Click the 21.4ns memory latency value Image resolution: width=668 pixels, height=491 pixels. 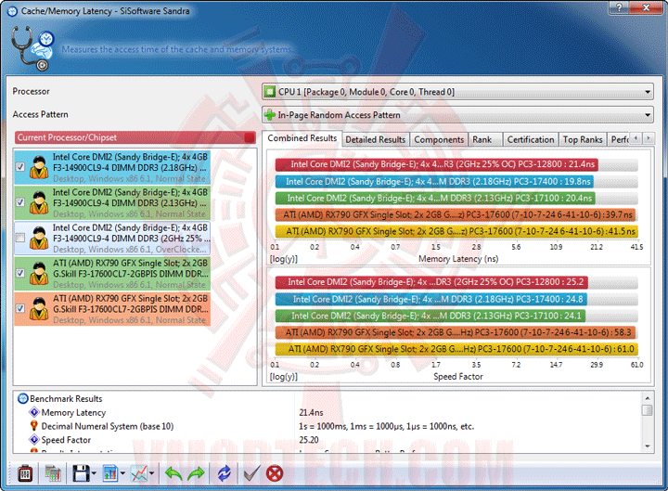tap(311, 413)
